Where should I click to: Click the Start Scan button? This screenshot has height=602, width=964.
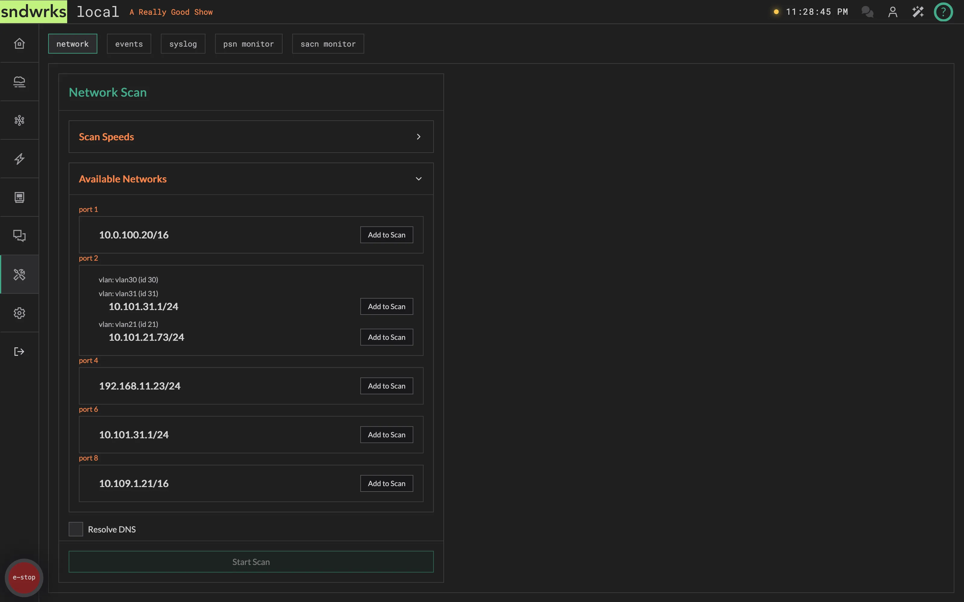(251, 562)
